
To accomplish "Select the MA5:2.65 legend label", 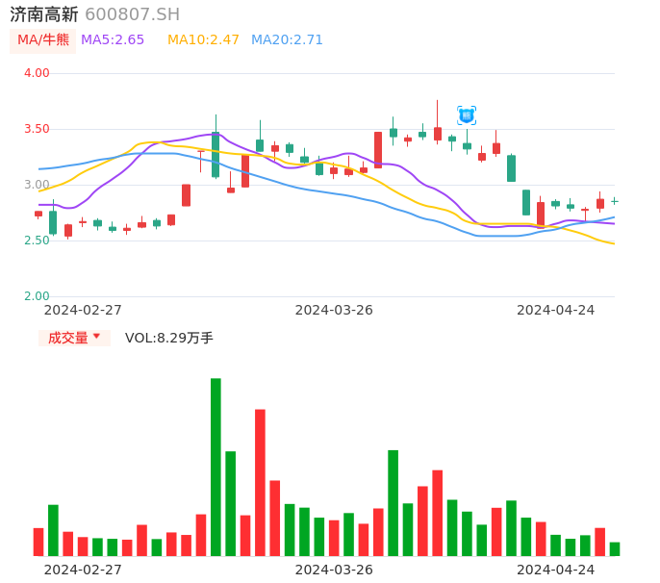I will pyautogui.click(x=113, y=40).
